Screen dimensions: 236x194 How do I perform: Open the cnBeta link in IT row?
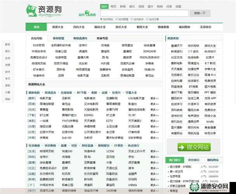pos(132,185)
